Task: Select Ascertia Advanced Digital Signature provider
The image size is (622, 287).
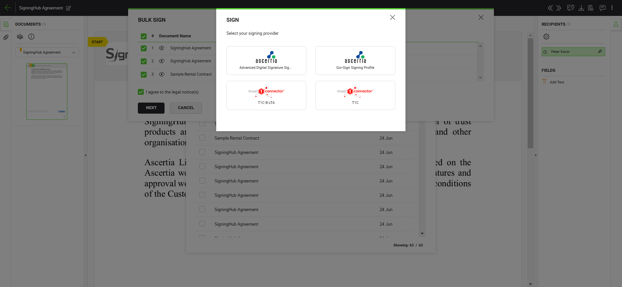Action: click(266, 61)
